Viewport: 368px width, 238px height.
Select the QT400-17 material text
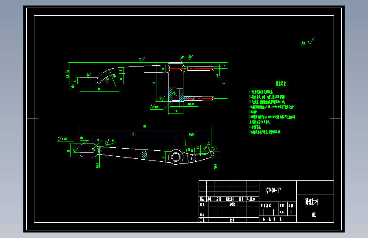click(273, 190)
